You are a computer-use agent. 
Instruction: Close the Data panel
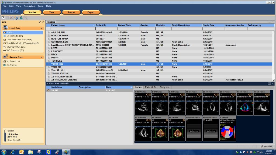click(x=43, y=22)
